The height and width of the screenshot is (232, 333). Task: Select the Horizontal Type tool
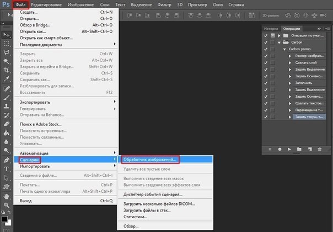(x=7, y=169)
